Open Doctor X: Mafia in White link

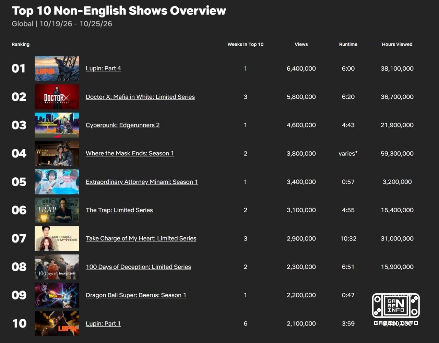click(x=140, y=97)
